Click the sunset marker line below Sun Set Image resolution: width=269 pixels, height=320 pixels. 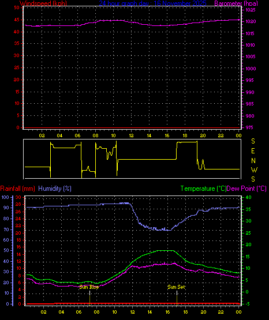click(177, 298)
